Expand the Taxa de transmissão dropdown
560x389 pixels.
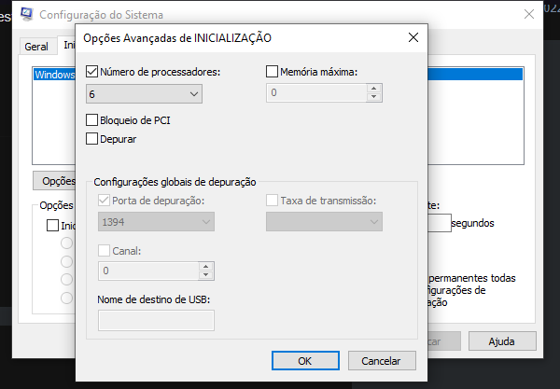[x=324, y=222]
